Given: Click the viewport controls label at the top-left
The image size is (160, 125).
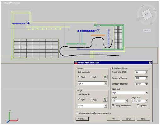Looking at the screenshot, I should pos(10,3).
